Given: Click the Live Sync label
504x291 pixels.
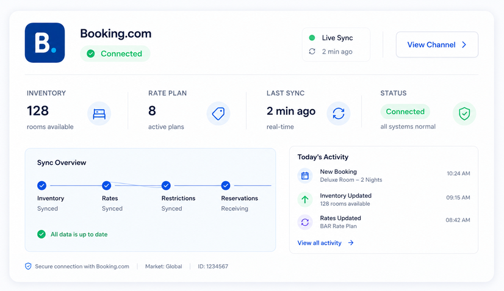Looking at the screenshot, I should click(x=337, y=38).
